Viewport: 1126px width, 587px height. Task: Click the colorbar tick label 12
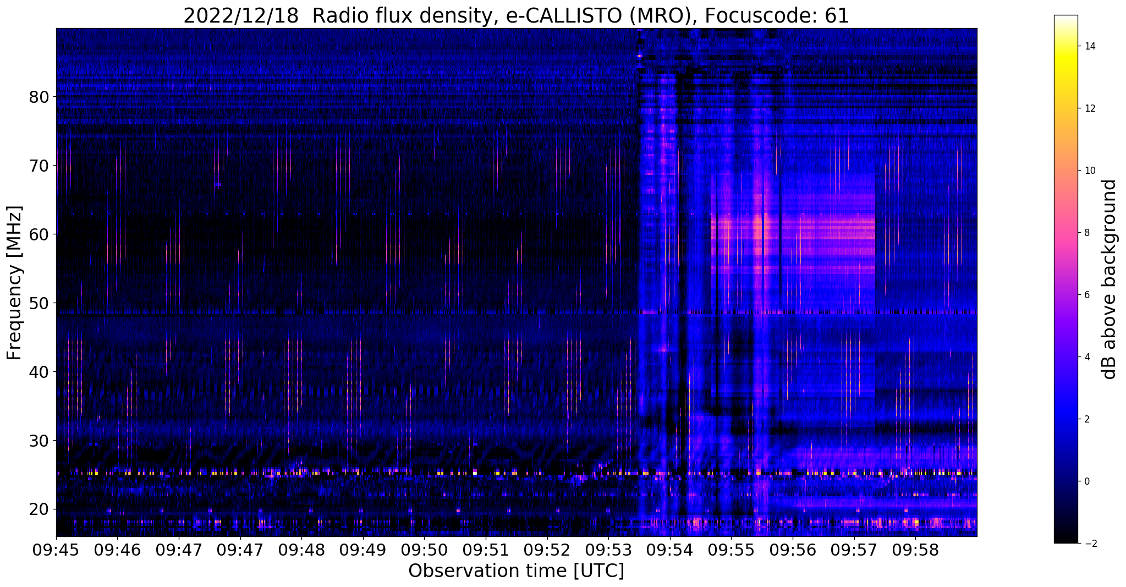click(1090, 108)
